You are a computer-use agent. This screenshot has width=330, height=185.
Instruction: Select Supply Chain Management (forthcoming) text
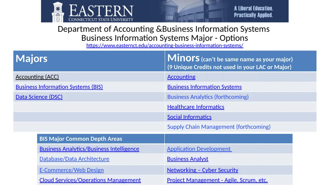(x=219, y=127)
